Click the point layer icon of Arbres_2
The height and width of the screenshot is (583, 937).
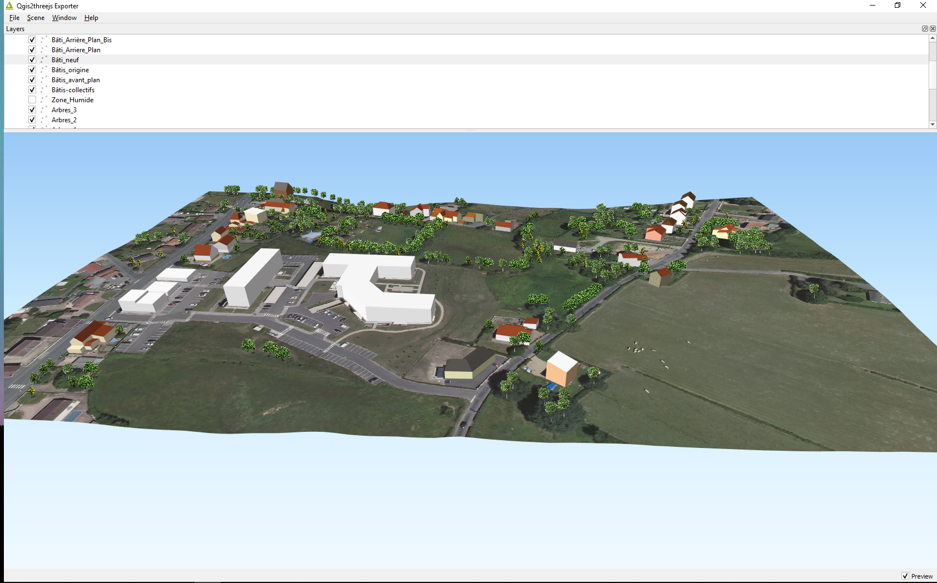coord(44,120)
